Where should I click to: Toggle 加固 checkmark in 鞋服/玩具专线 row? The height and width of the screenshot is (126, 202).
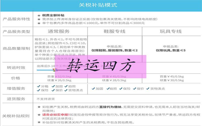(93, 89)
